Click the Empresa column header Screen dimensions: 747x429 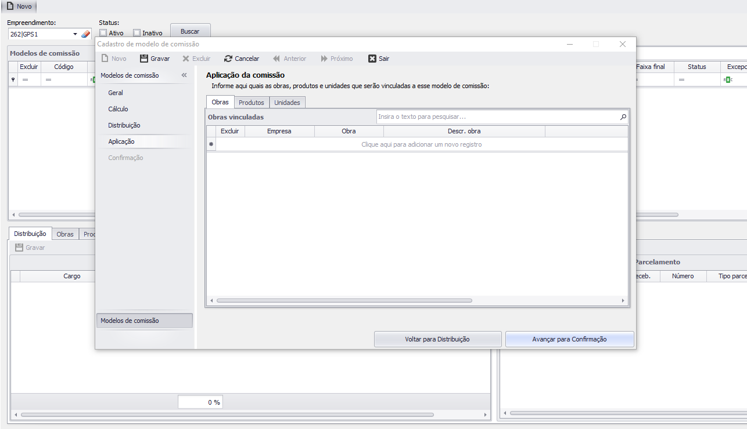279,131
